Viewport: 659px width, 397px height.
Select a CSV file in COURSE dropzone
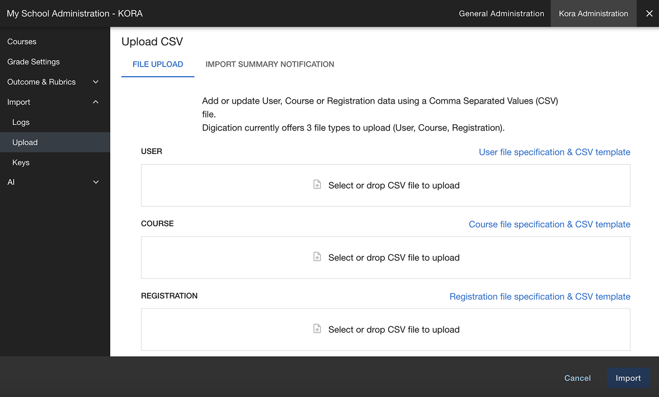pos(385,258)
